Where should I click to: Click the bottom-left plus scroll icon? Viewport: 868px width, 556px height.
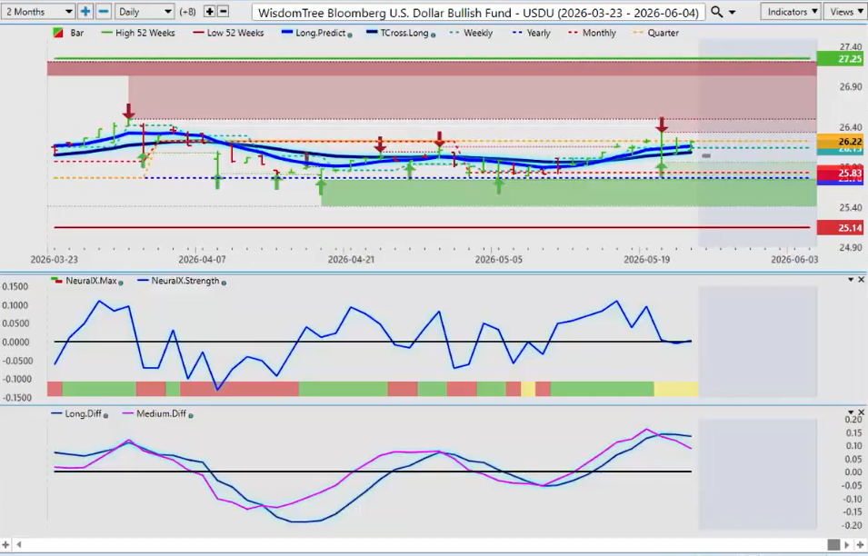(6, 545)
